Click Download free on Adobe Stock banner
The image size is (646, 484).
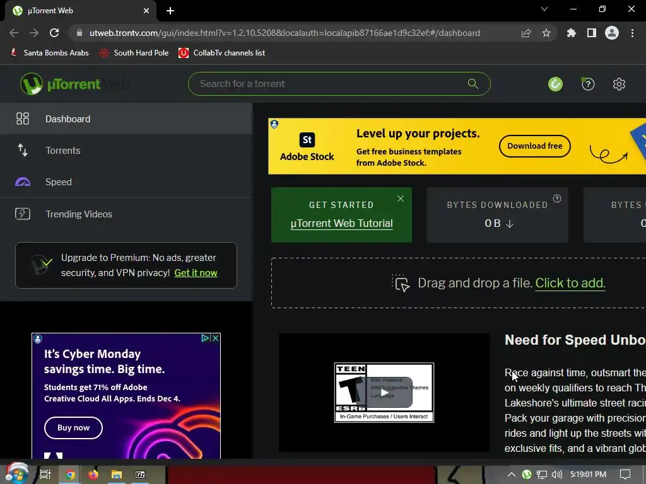pyautogui.click(x=535, y=146)
